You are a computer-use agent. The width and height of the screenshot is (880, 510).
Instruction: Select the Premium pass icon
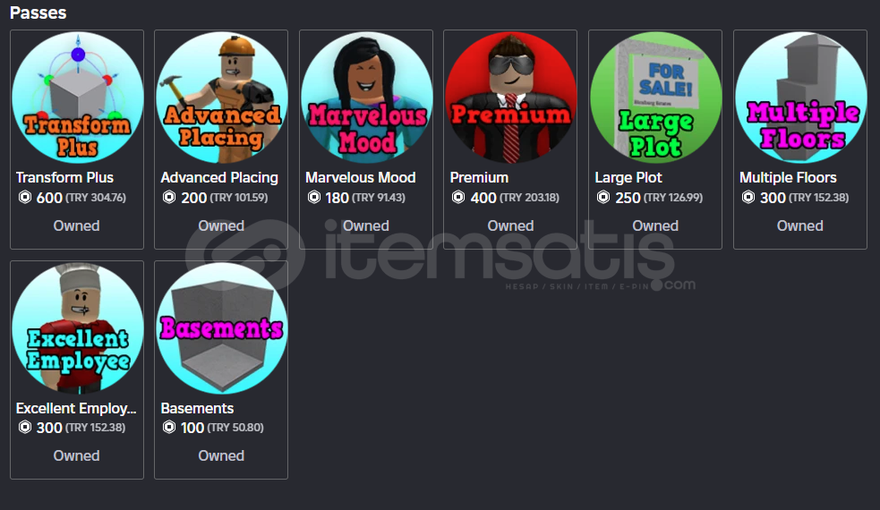pyautogui.click(x=510, y=98)
